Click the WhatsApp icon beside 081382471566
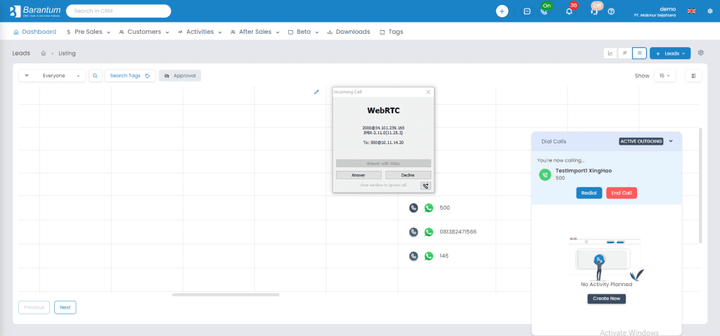Viewport: 720px width, 336px height. click(429, 232)
